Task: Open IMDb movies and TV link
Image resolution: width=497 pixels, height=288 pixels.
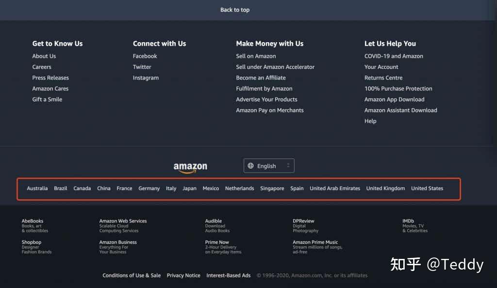Action: pos(415,225)
